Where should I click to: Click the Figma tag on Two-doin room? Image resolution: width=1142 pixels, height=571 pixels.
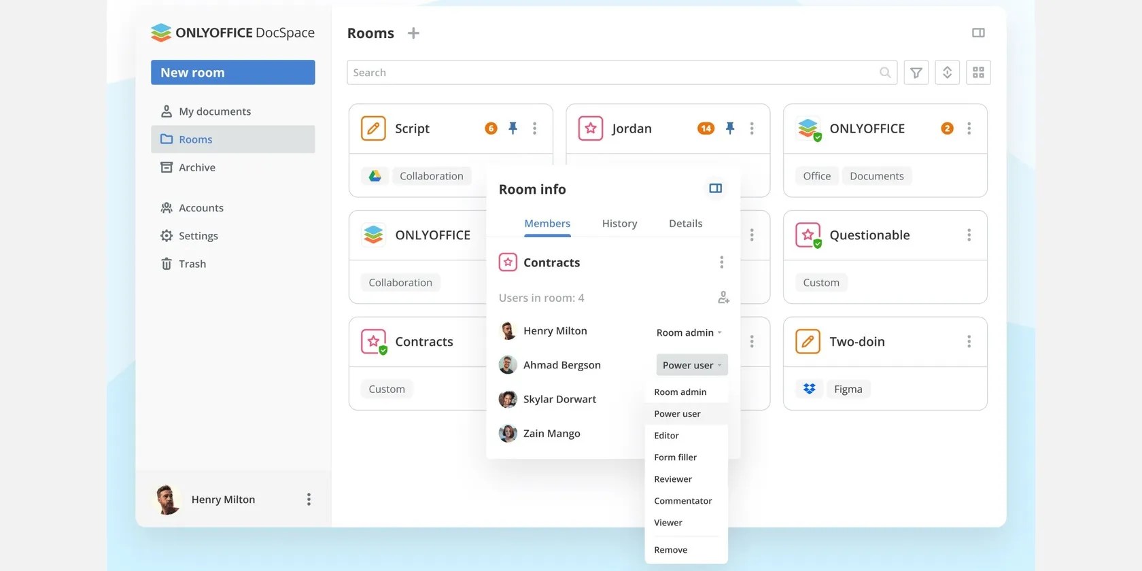tap(848, 389)
